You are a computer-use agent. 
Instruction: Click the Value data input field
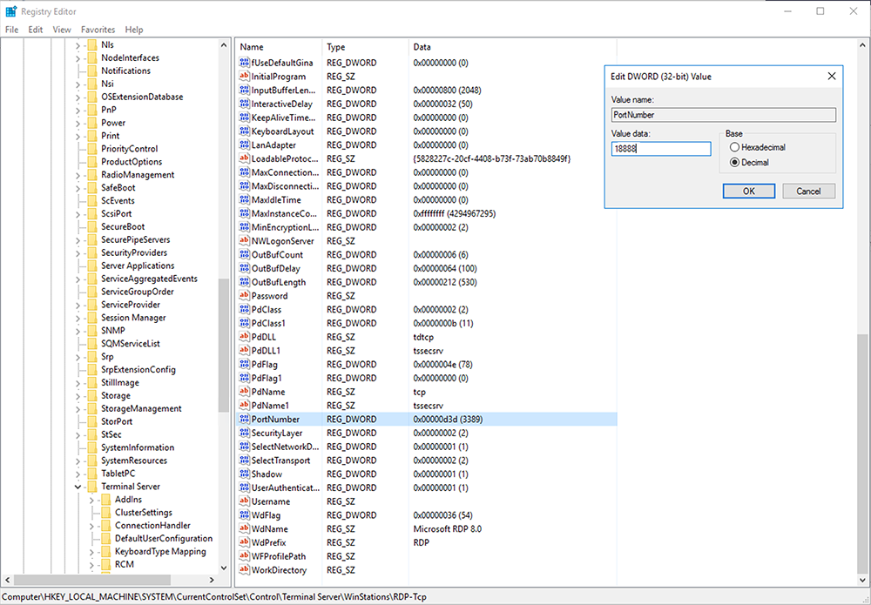660,149
